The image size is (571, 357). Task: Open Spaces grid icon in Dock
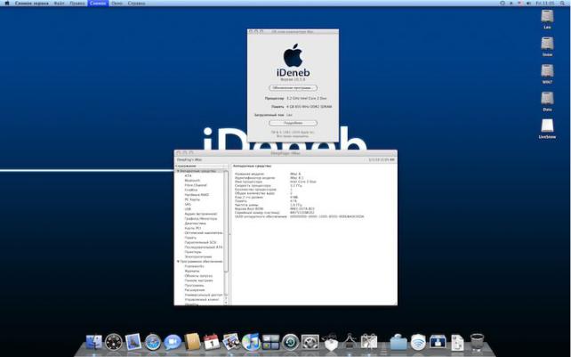[x=271, y=342]
